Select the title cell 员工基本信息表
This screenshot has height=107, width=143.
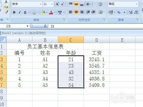pos(45,46)
